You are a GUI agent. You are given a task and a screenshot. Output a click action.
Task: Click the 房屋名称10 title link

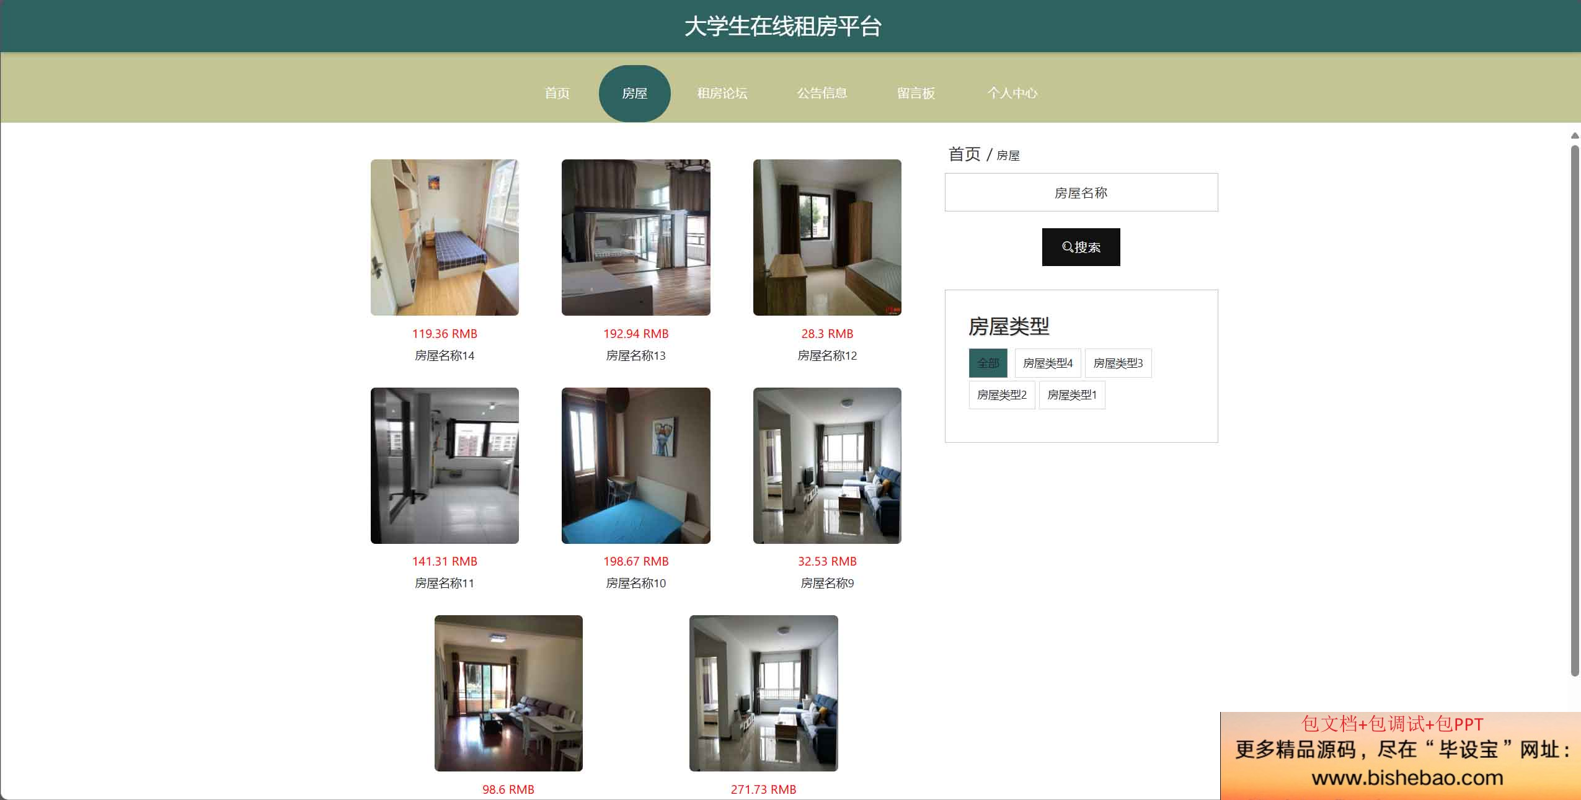point(635,583)
